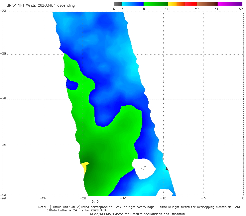Click the note line beginning 'Note: 1) Times are GMT'
Screen dimensions: 246x216
(140, 207)
